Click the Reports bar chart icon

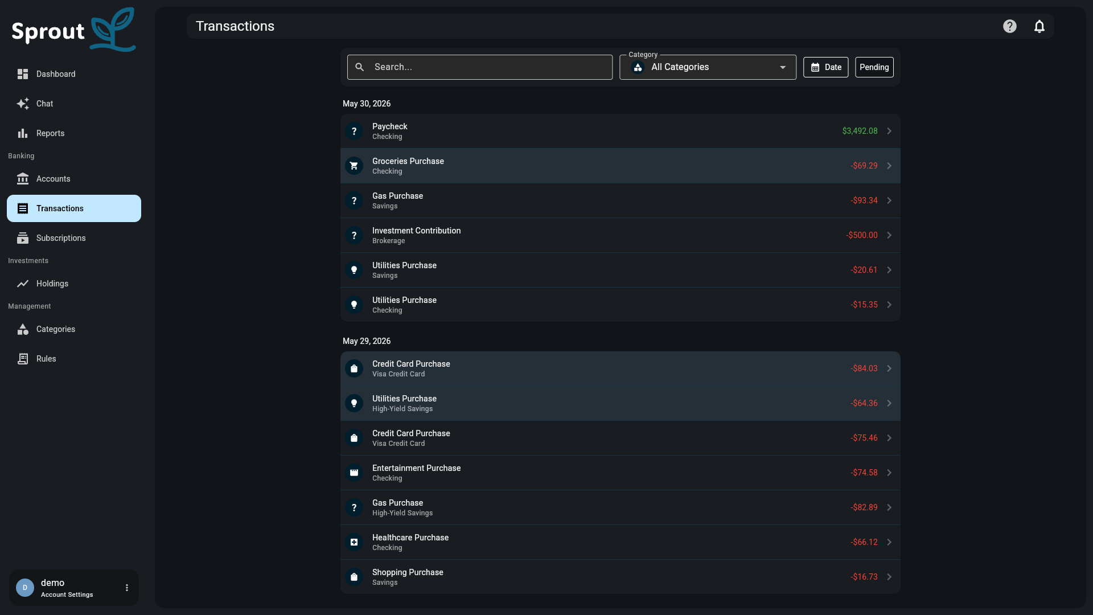(23, 133)
